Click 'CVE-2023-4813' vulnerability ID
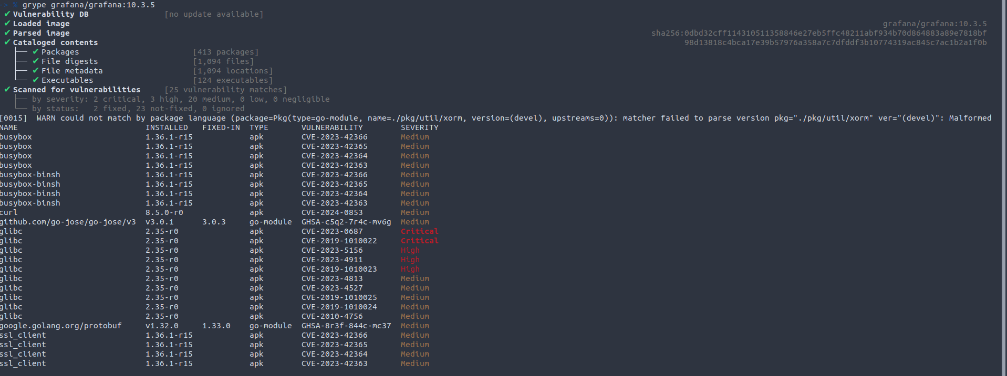The height and width of the screenshot is (376, 1007). (332, 278)
